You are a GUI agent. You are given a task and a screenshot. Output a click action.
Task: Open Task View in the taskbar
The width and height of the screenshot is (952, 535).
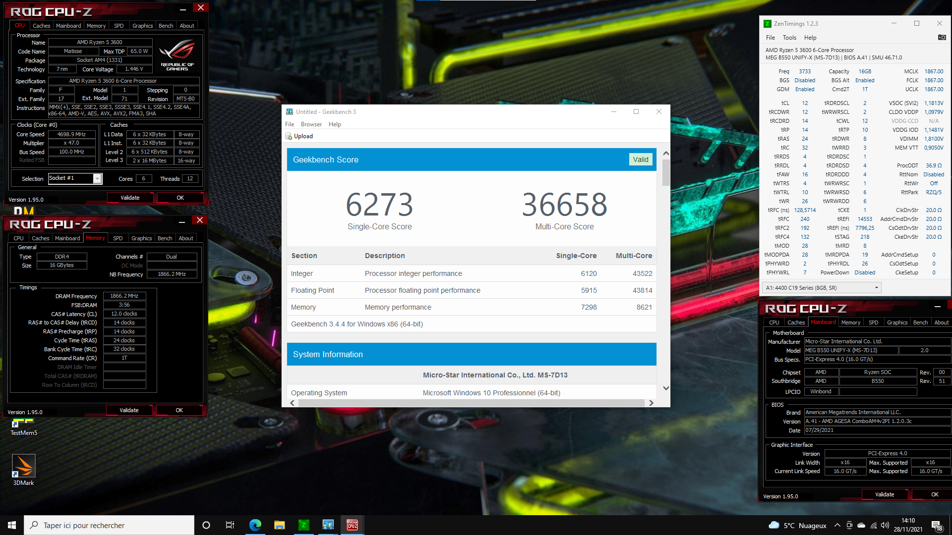pos(230,525)
